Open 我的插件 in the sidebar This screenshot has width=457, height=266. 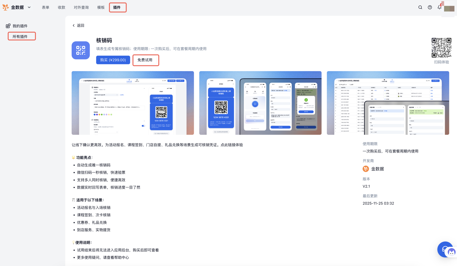pos(20,26)
